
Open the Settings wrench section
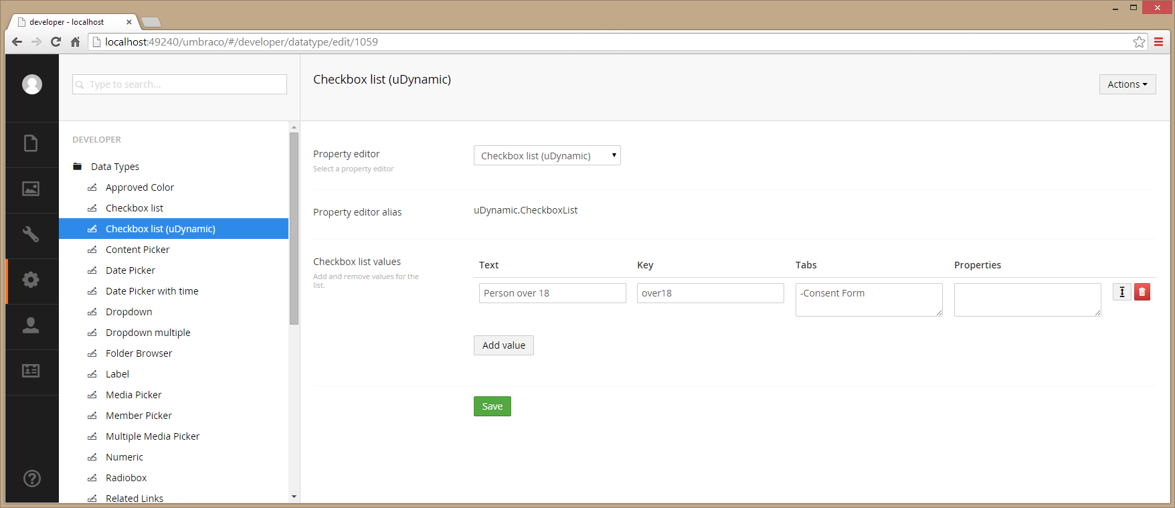click(31, 234)
